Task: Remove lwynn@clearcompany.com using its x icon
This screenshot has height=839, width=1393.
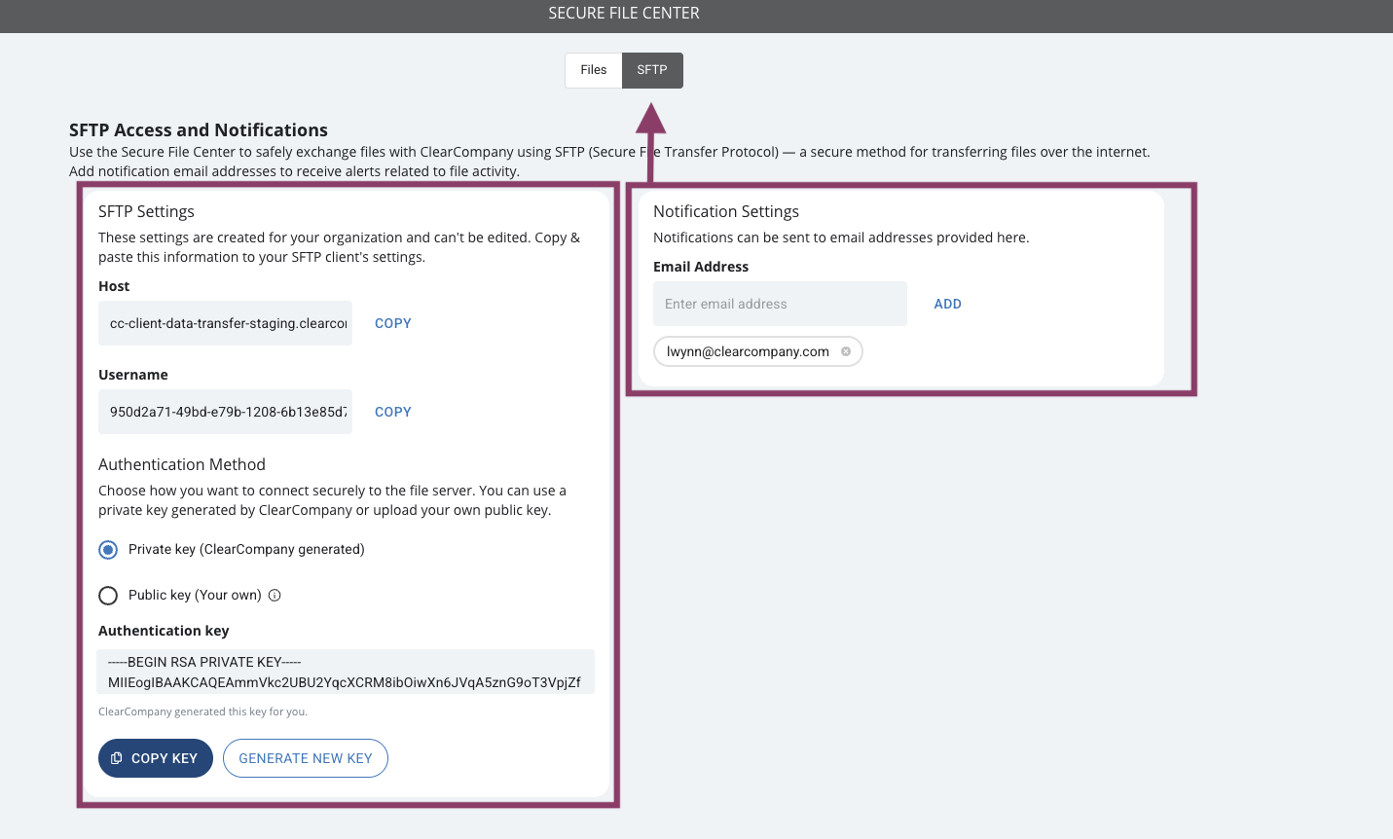Action: click(x=846, y=351)
